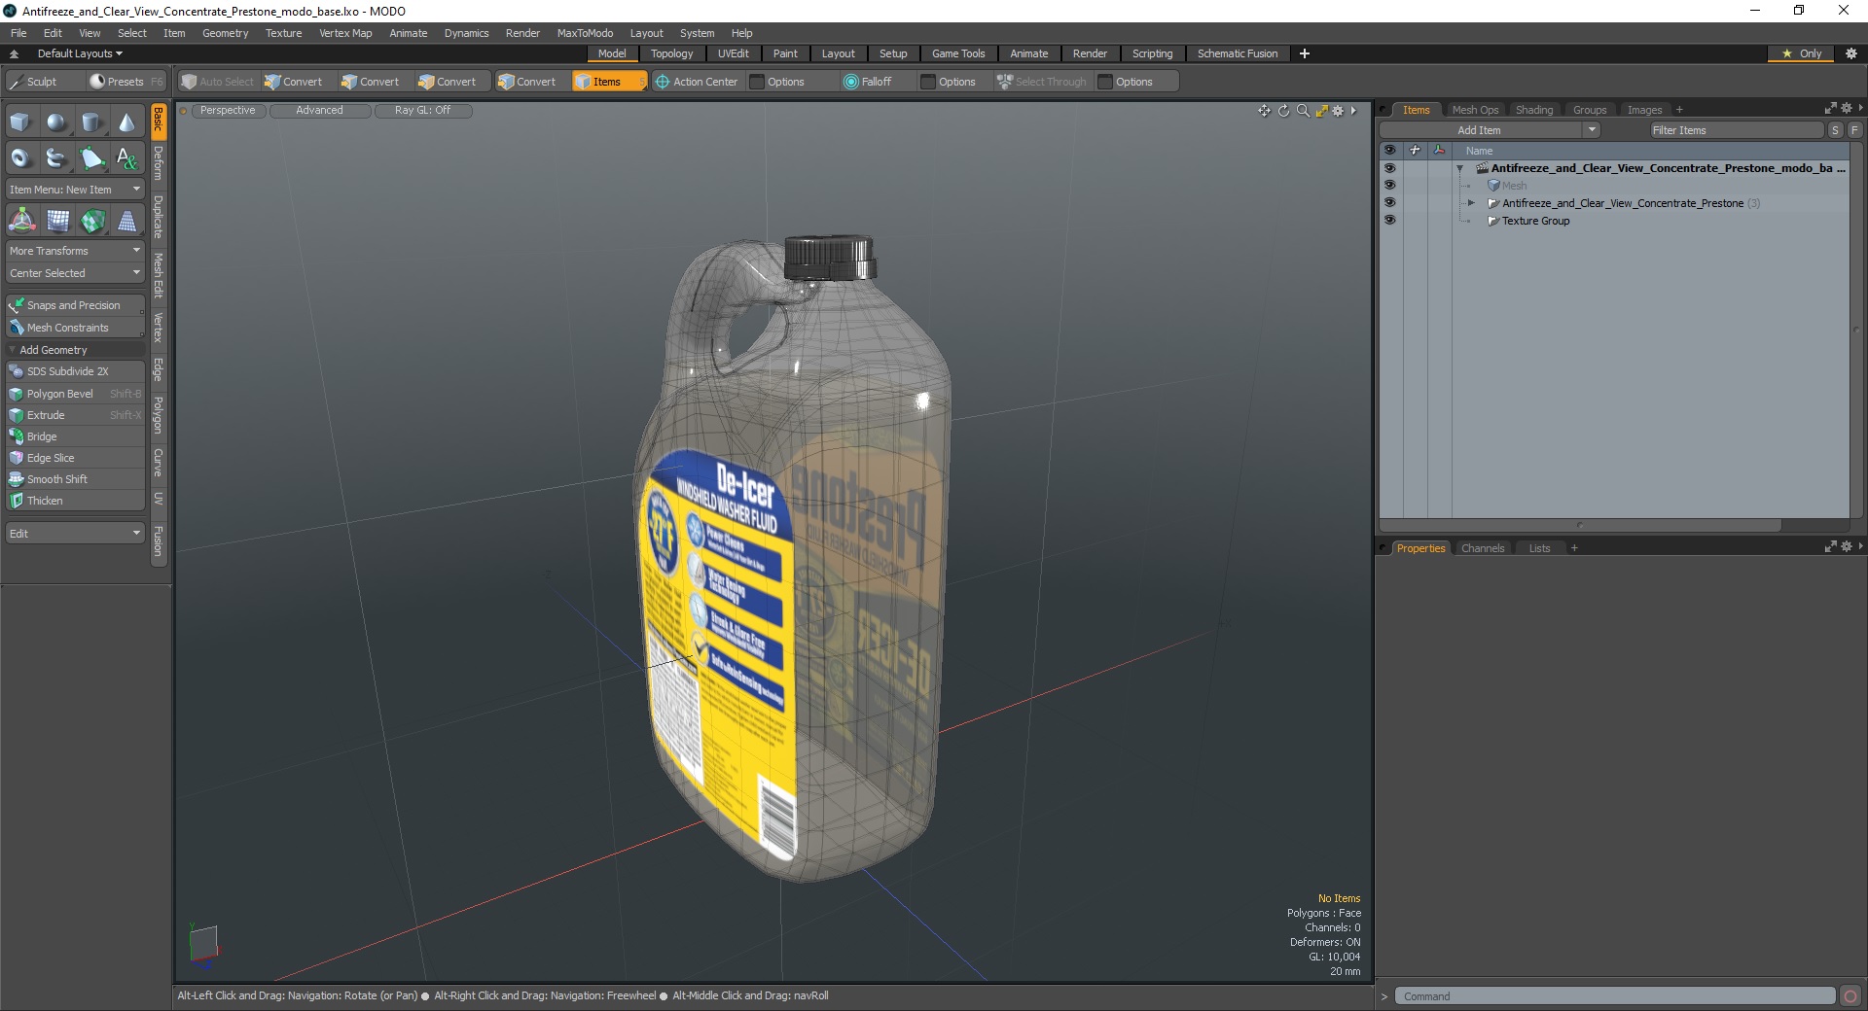Open More Transforms dropdown

pyautogui.click(x=75, y=251)
